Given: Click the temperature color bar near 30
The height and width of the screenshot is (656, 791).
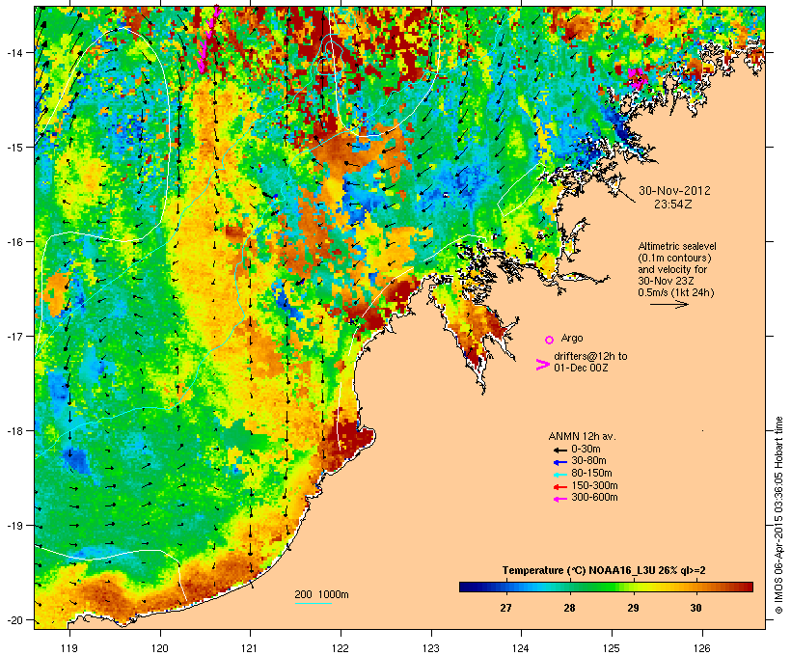Looking at the screenshot, I should coord(696,587).
